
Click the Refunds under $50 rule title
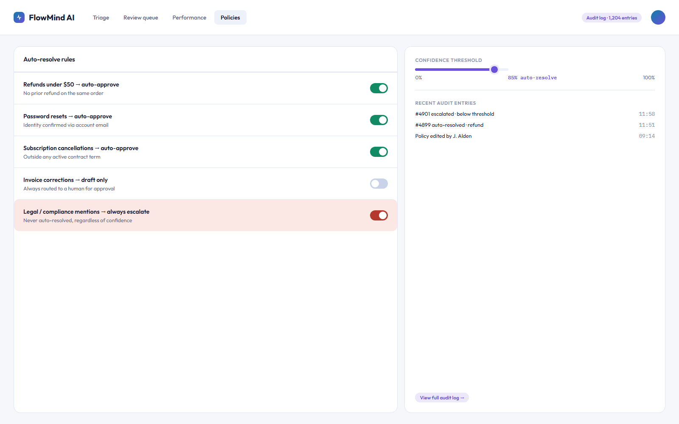71,84
